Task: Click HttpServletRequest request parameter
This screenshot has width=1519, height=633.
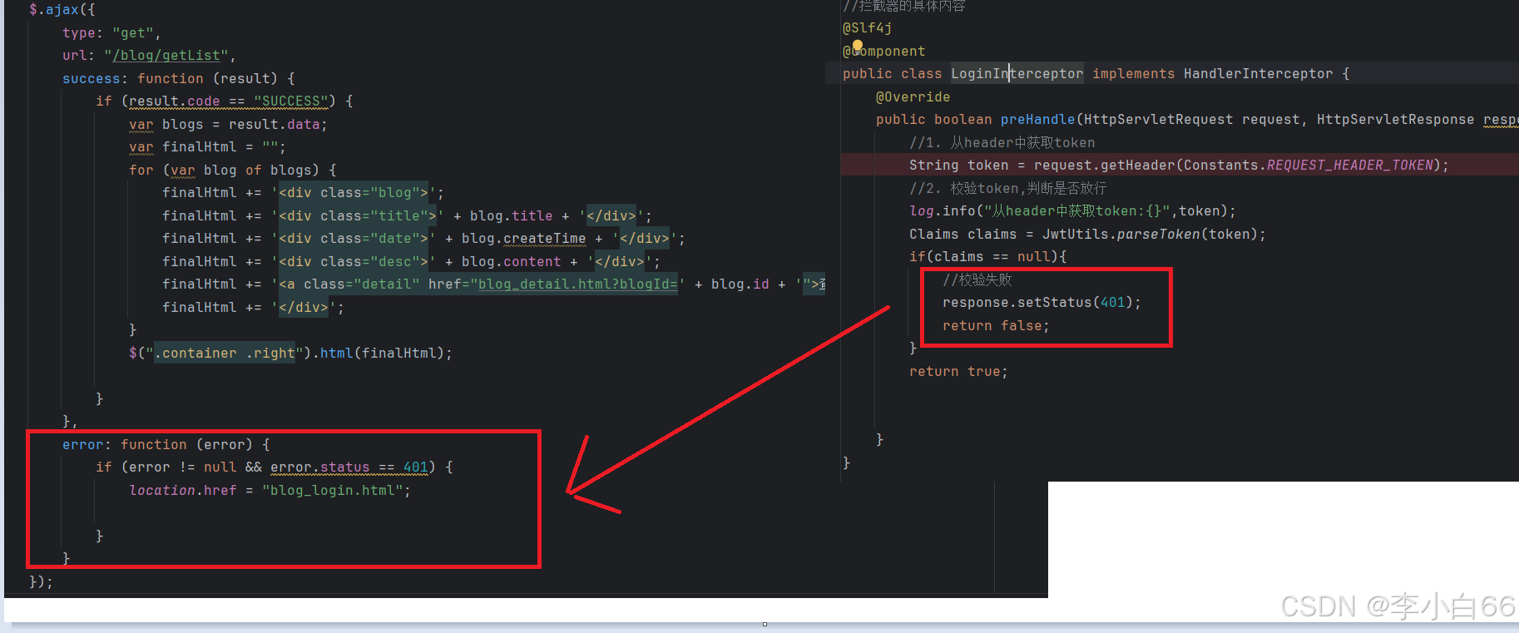Action: pos(1191,120)
